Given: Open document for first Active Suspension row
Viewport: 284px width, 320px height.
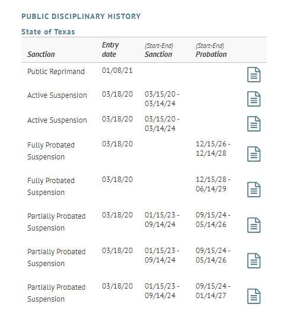Looking at the screenshot, I should click(254, 99).
